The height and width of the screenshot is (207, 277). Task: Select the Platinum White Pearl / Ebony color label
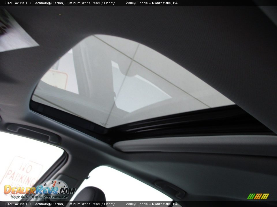(x=90, y=4)
